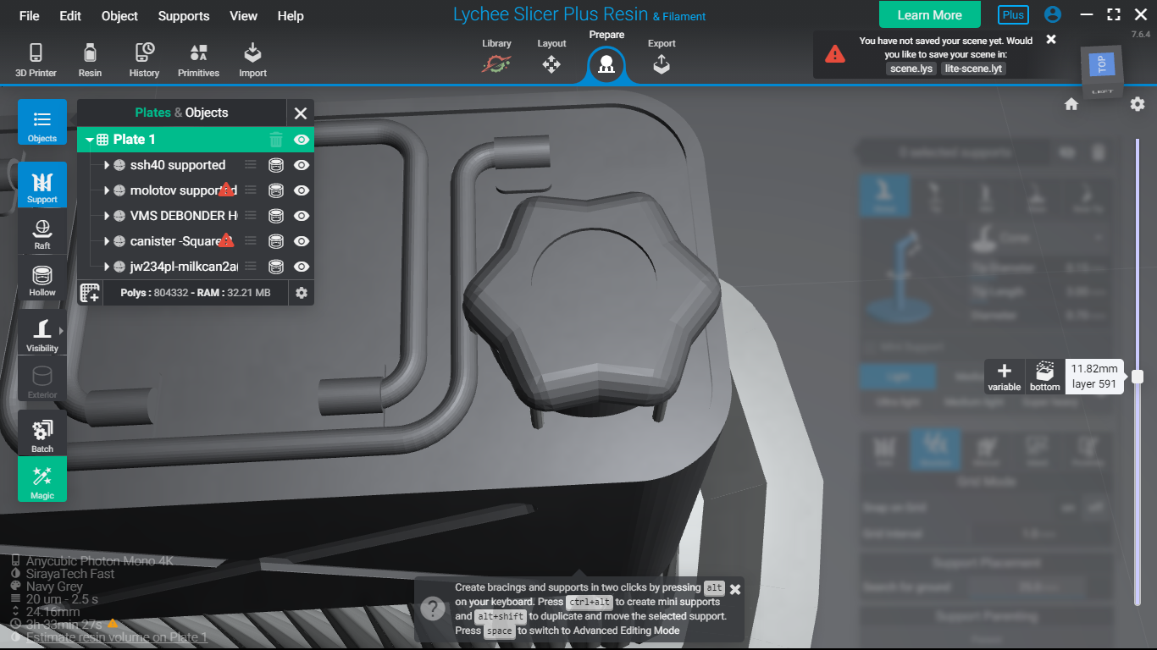
Task: Collapse the Plate 1 tree
Action: (x=90, y=140)
